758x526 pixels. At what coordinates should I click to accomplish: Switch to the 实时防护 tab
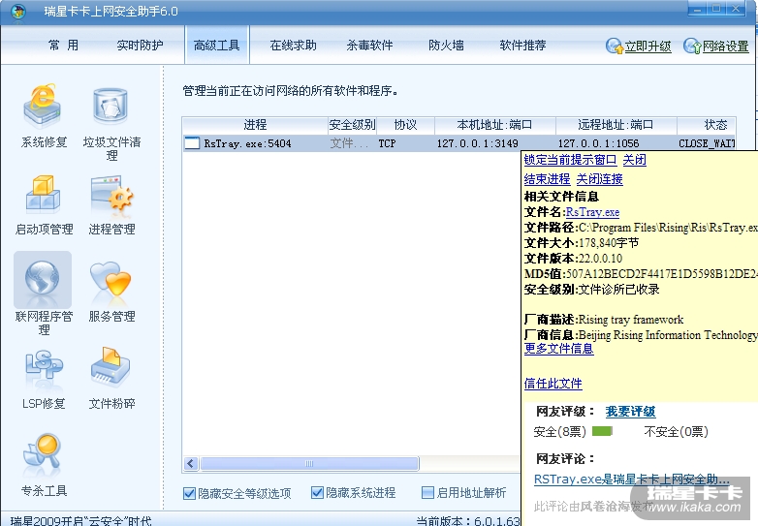tap(140, 46)
